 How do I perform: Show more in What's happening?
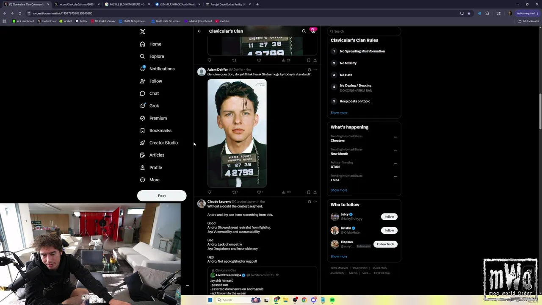click(x=339, y=190)
